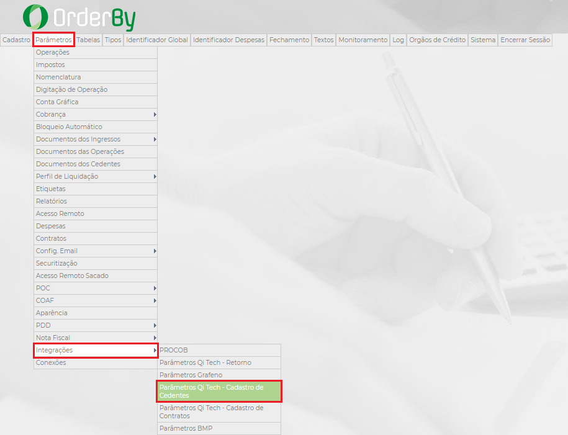Open the Textos menu

[323, 40]
